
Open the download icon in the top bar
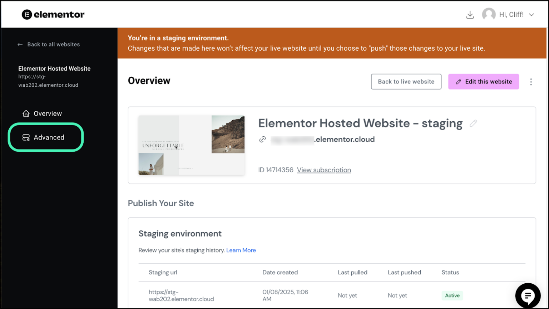coord(470,15)
